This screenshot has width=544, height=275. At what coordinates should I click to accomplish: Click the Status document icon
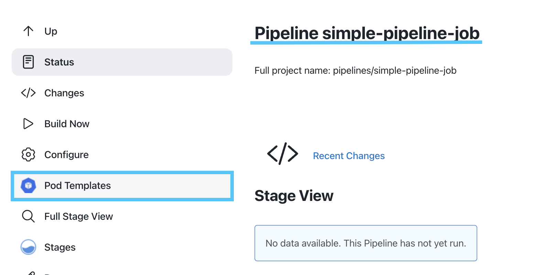click(x=28, y=62)
